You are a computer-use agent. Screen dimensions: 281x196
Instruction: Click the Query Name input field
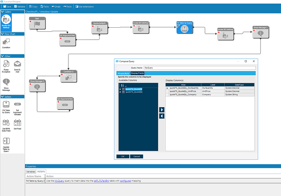(200, 68)
